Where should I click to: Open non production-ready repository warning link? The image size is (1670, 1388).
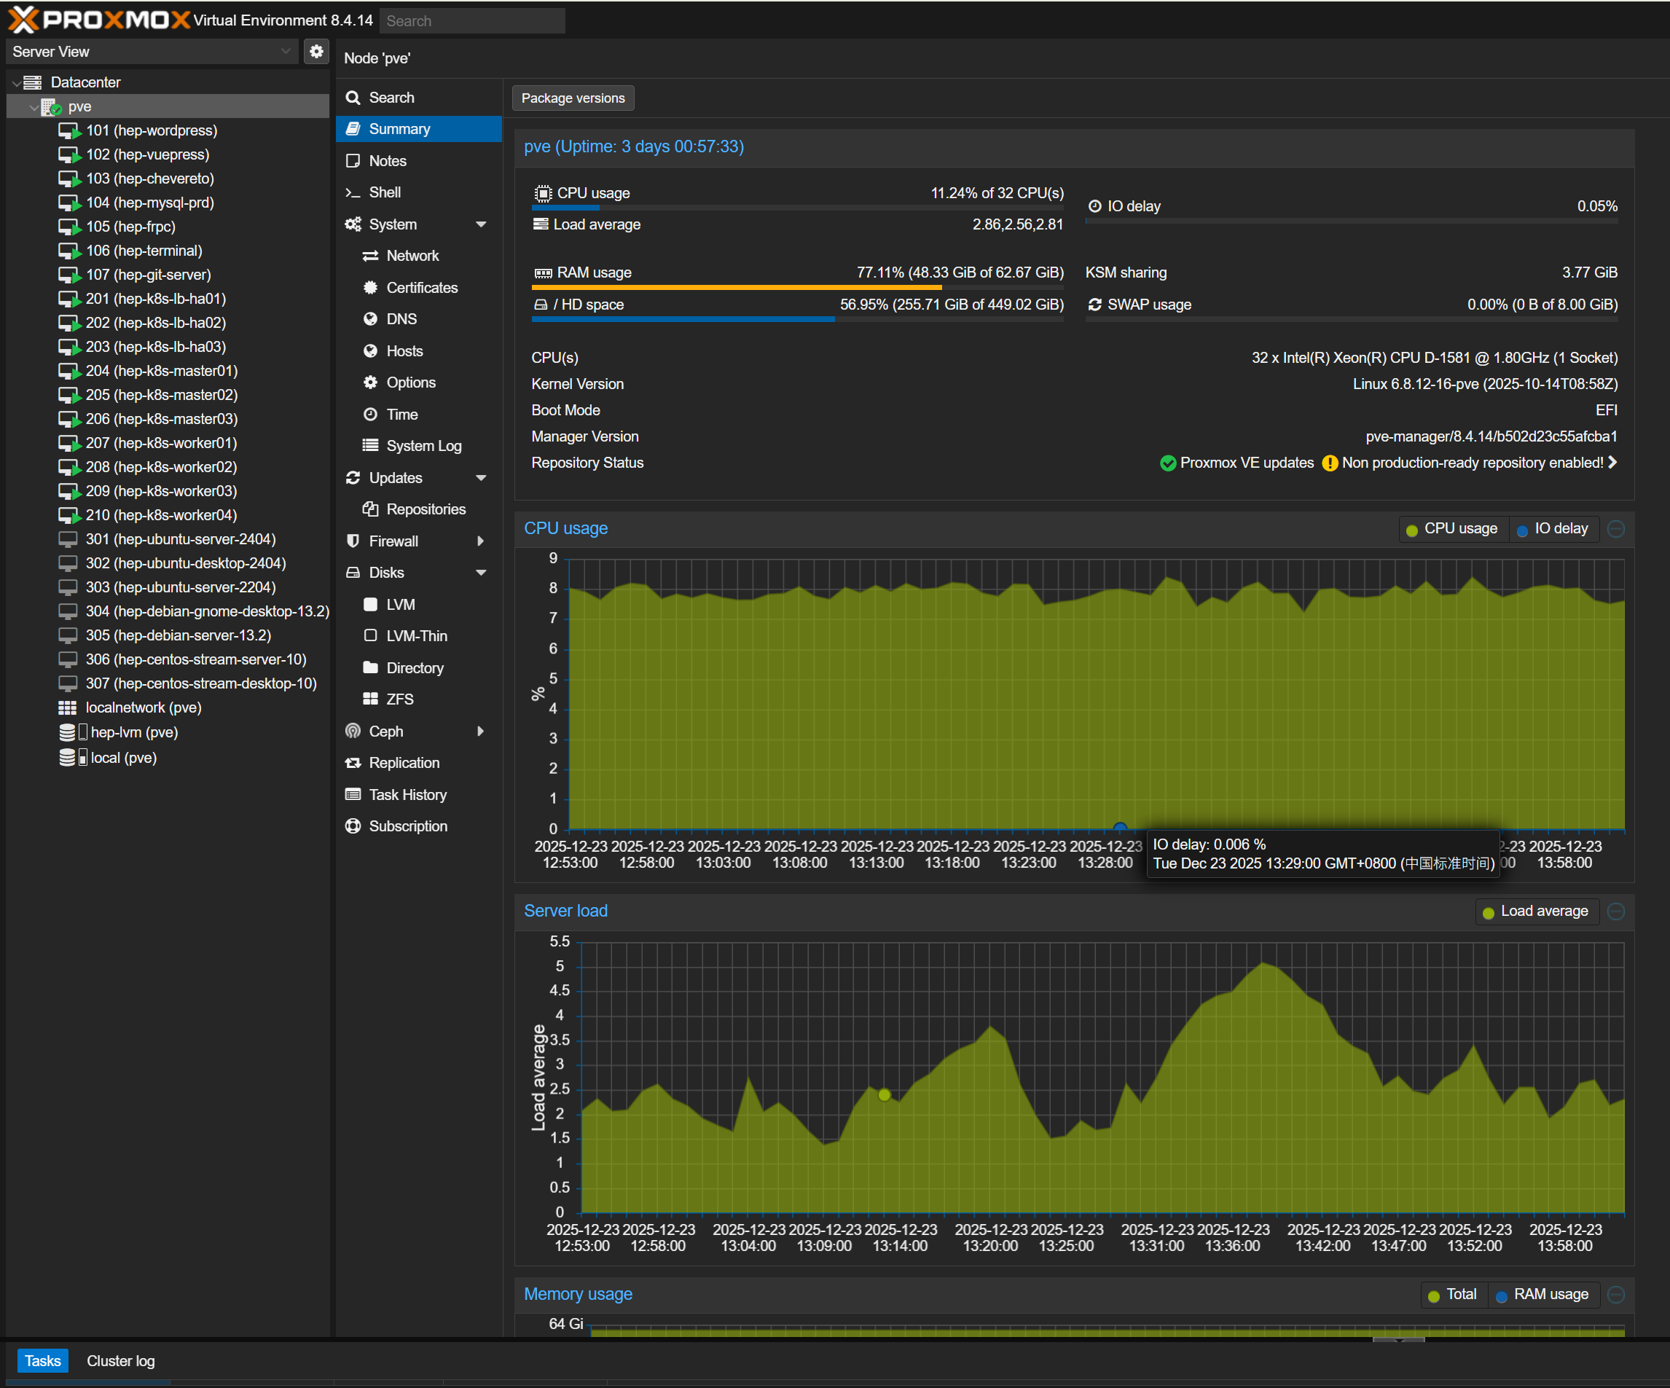[1471, 463]
